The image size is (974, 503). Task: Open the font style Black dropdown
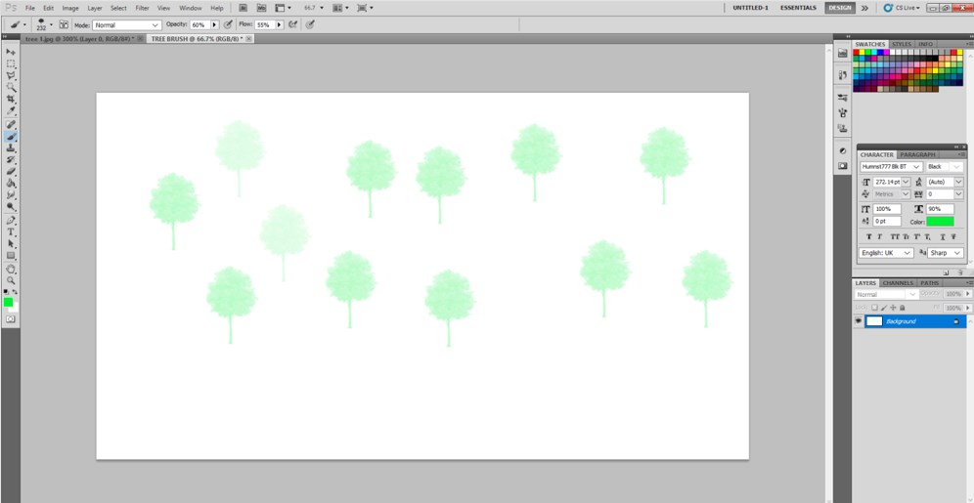[x=945, y=167]
